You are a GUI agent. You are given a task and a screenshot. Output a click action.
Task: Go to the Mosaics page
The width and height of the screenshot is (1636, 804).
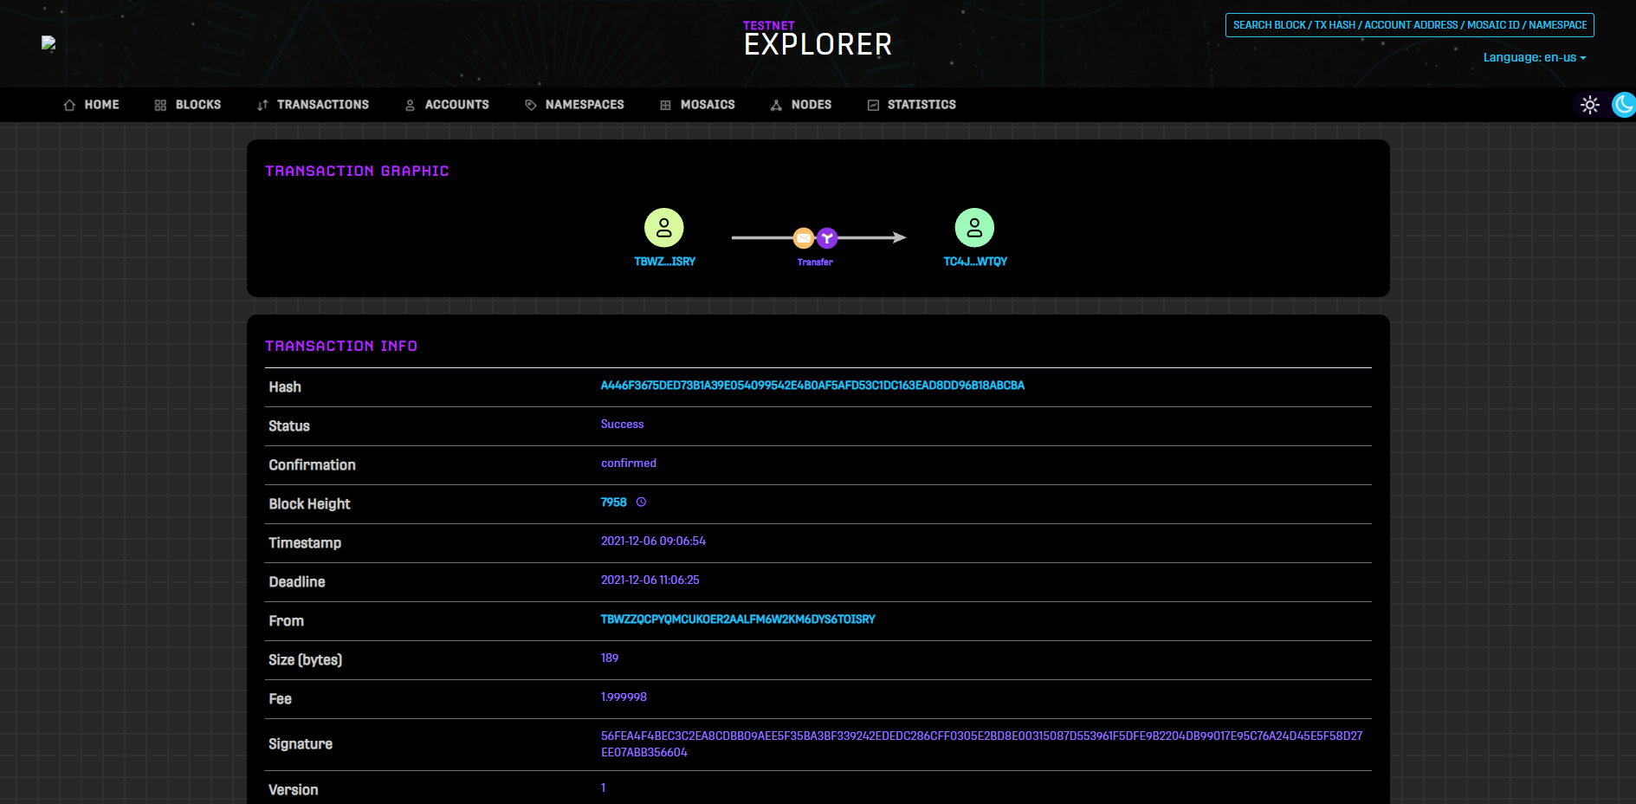pyautogui.click(x=697, y=105)
